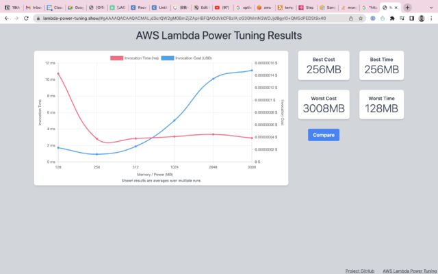Switch to the Edit browser tab
The width and height of the screenshot is (438, 274).
200,7
